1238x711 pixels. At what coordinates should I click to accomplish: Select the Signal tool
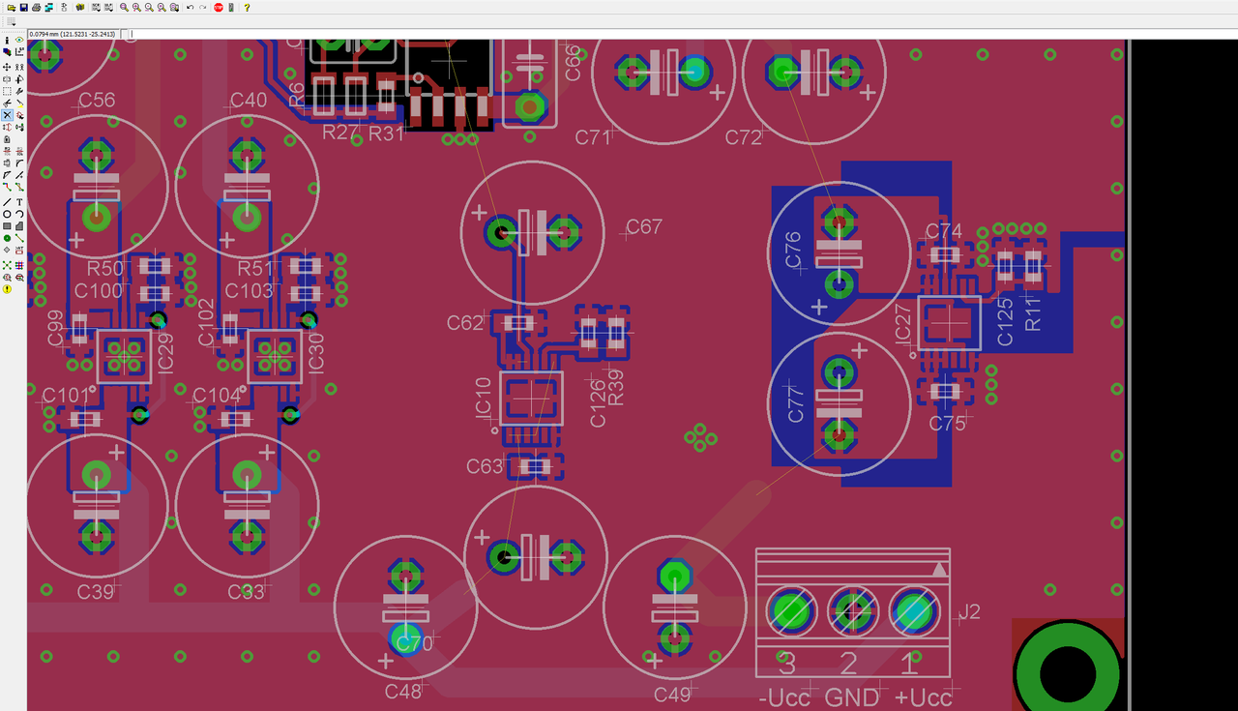pos(19,237)
